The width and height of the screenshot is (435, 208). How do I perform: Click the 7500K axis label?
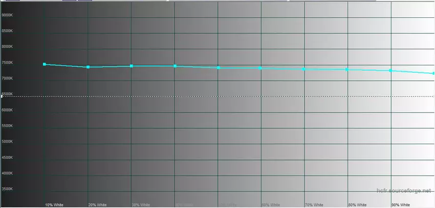8,62
